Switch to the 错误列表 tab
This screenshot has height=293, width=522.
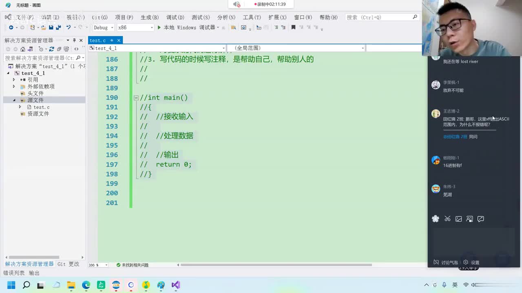click(14, 273)
